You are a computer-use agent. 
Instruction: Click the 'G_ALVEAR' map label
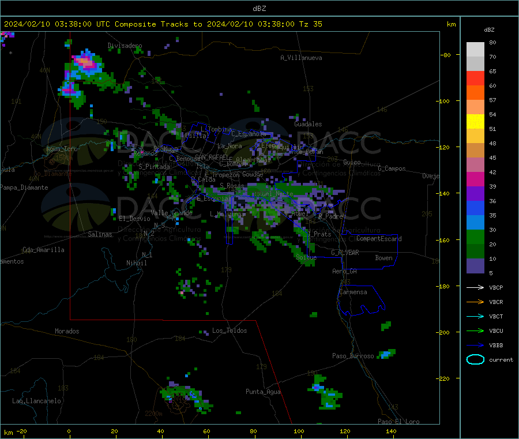click(345, 253)
